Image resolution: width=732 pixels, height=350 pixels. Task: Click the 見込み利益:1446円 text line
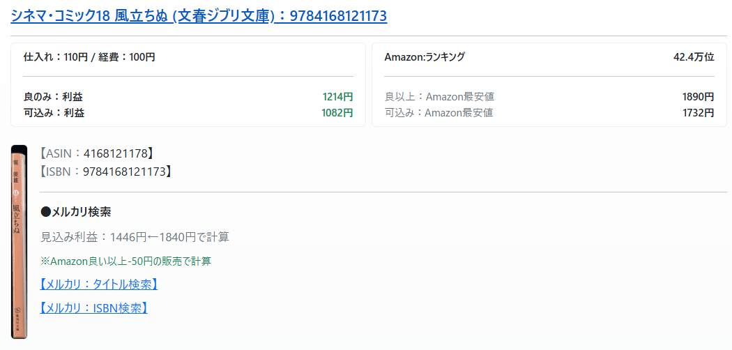click(135, 237)
